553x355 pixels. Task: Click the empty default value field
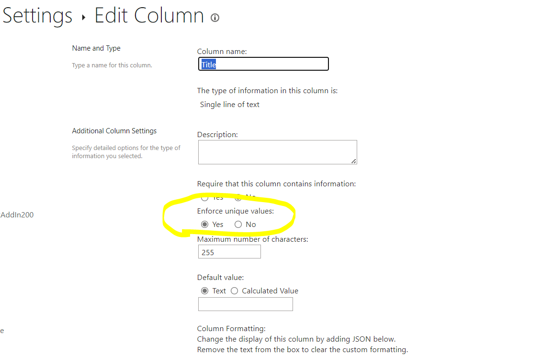click(x=245, y=304)
